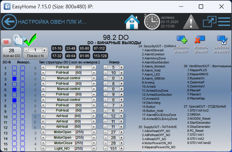Toggle the filled first checkbox for DO 3

[x=14, y=79]
